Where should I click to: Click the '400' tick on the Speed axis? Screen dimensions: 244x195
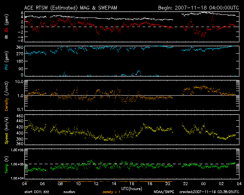pyautogui.click(x=20, y=133)
